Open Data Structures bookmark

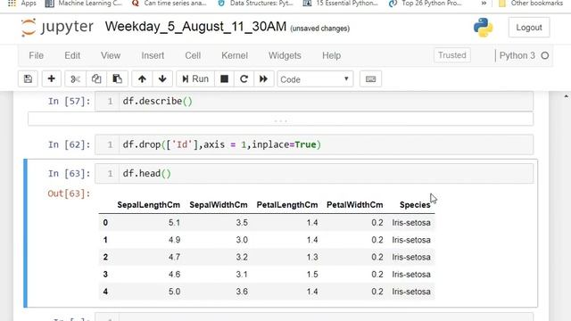coord(255,4)
